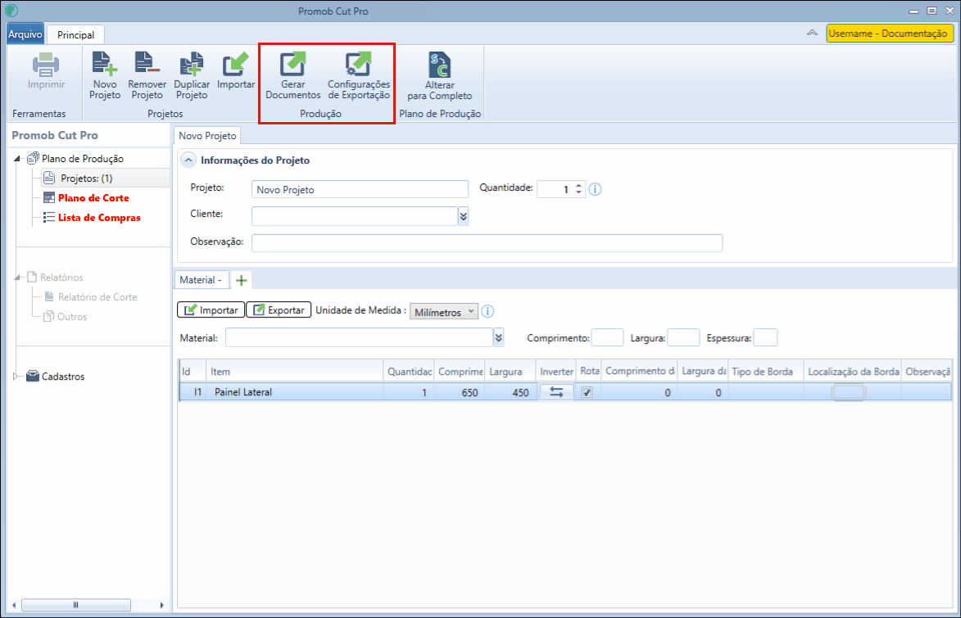This screenshot has width=961, height=618.
Task: Open Lista de Compras in the tree
Action: pos(98,218)
